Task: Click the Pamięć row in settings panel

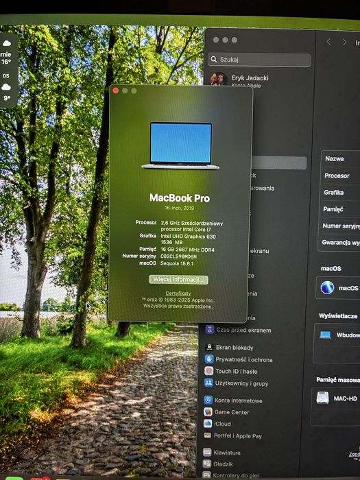Action: tap(340, 209)
